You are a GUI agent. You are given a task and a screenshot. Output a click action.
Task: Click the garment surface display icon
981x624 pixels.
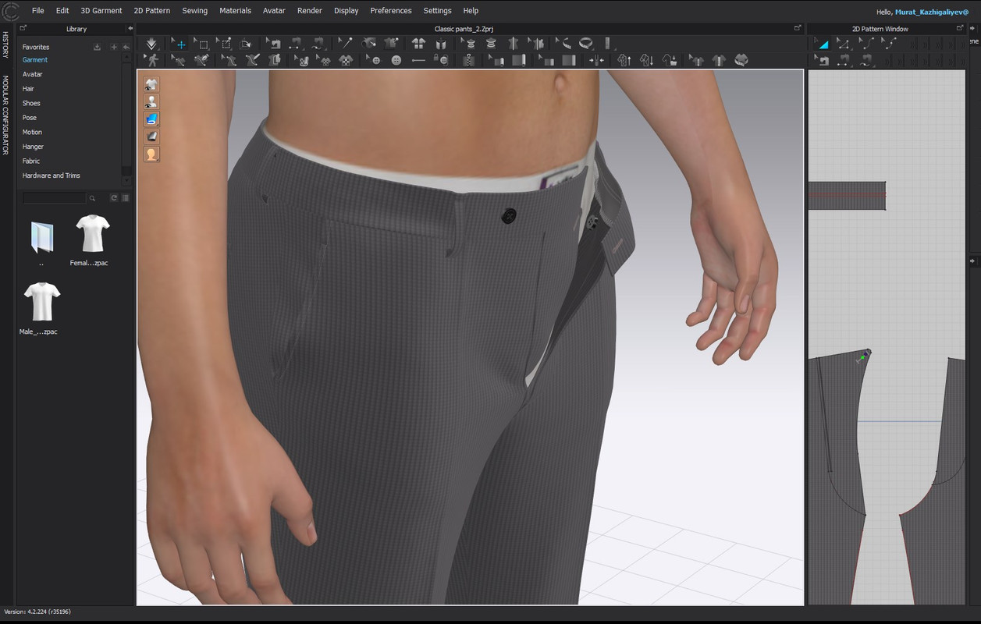point(151,136)
